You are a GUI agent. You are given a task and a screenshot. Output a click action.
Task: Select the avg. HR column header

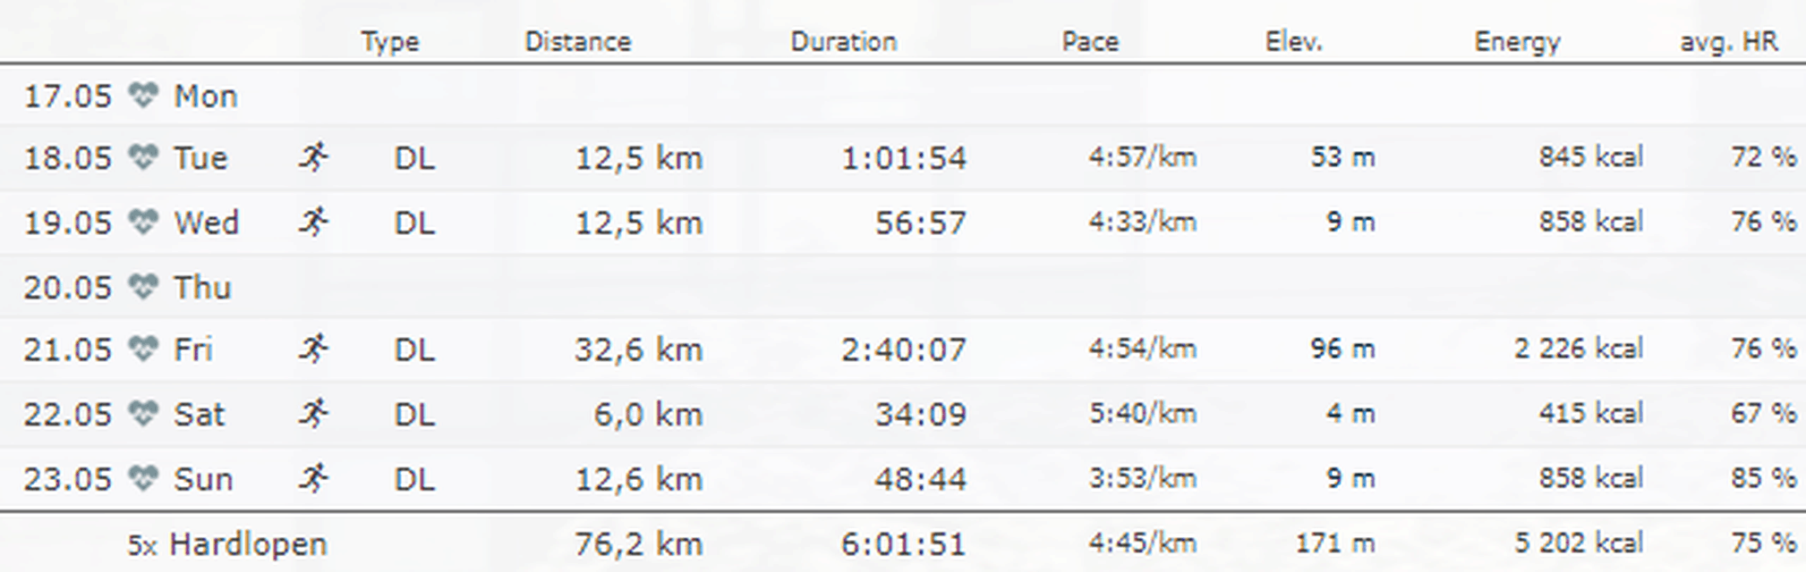[1729, 42]
